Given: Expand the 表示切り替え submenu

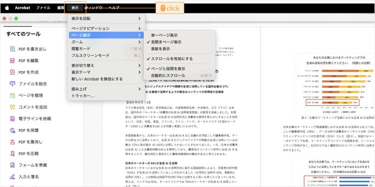Looking at the screenshot, I should pos(106,65).
